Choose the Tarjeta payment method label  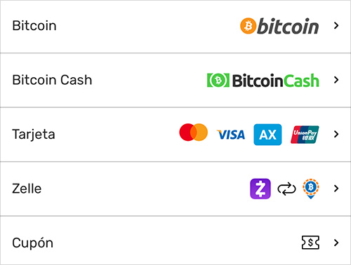coord(34,135)
